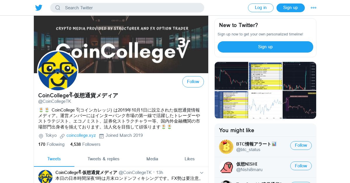Click the Log in button

261,8
